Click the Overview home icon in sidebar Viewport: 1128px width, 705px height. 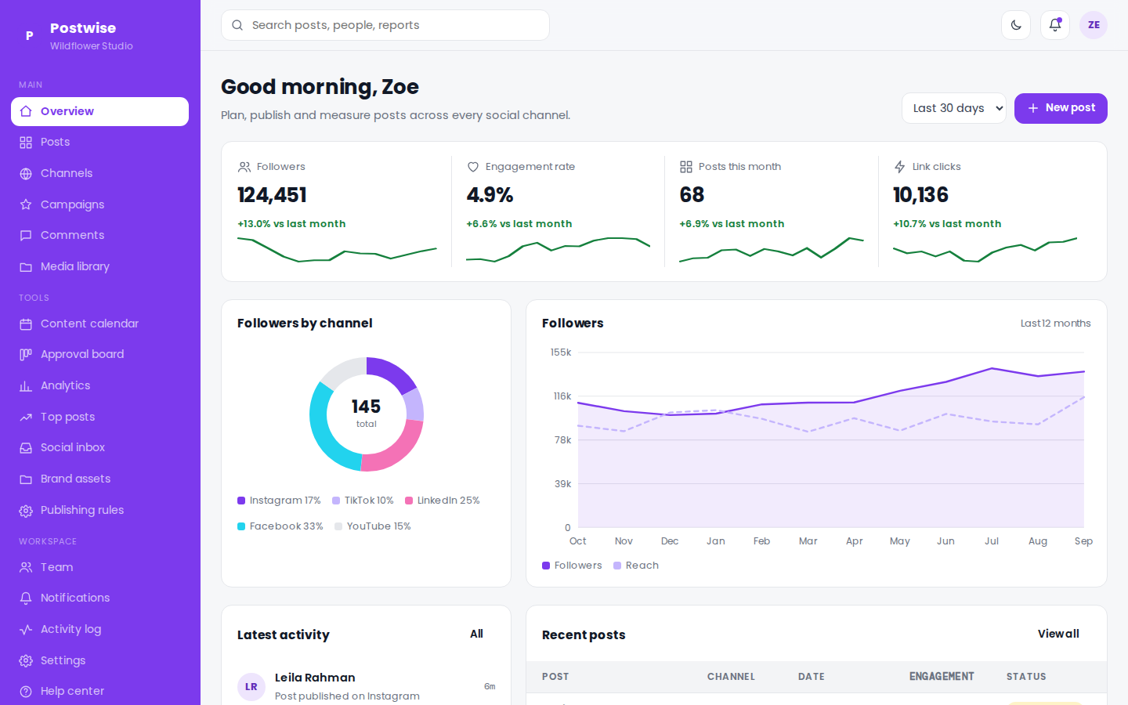click(x=26, y=111)
